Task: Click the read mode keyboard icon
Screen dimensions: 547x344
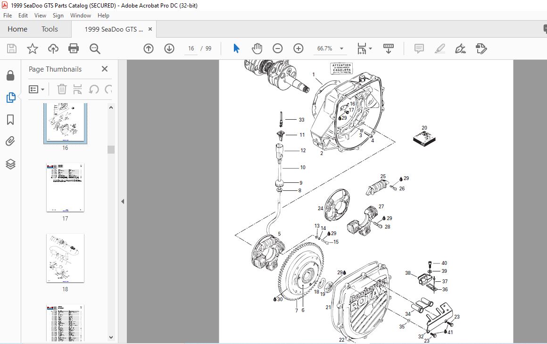Action: [x=388, y=49]
